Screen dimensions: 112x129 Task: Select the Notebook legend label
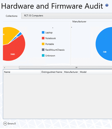(x=50, y=38)
